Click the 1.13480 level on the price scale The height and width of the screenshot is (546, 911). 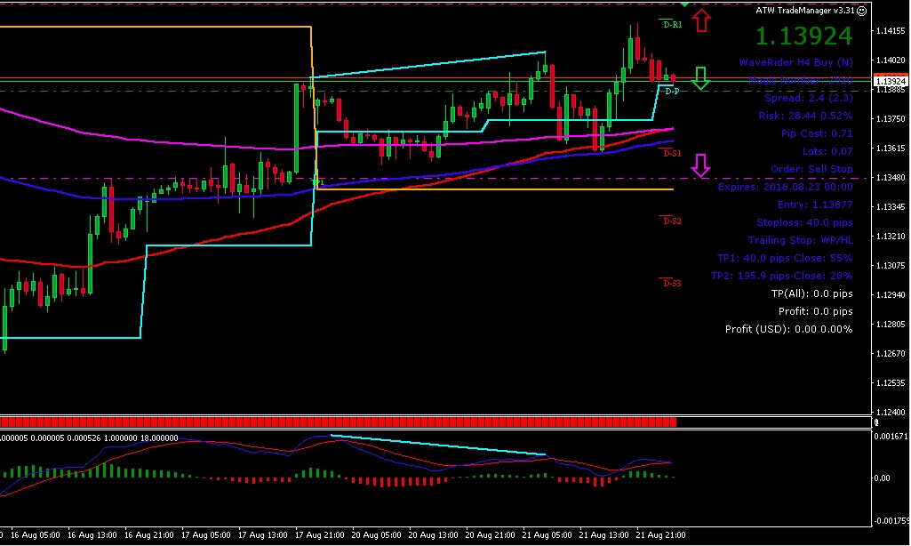click(890, 177)
